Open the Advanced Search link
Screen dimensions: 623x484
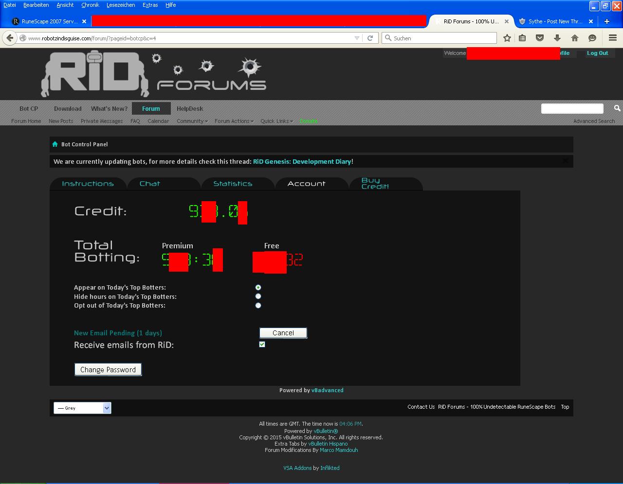coord(594,121)
